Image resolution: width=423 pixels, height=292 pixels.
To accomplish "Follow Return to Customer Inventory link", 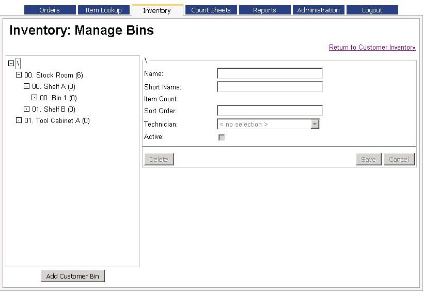I will pos(372,47).
